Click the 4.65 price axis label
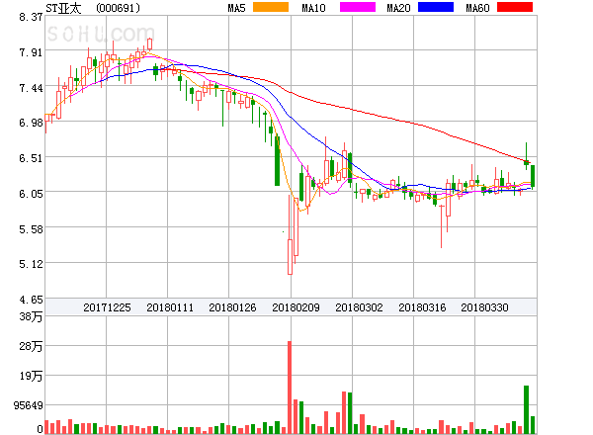The image size is (593, 435). point(31,300)
